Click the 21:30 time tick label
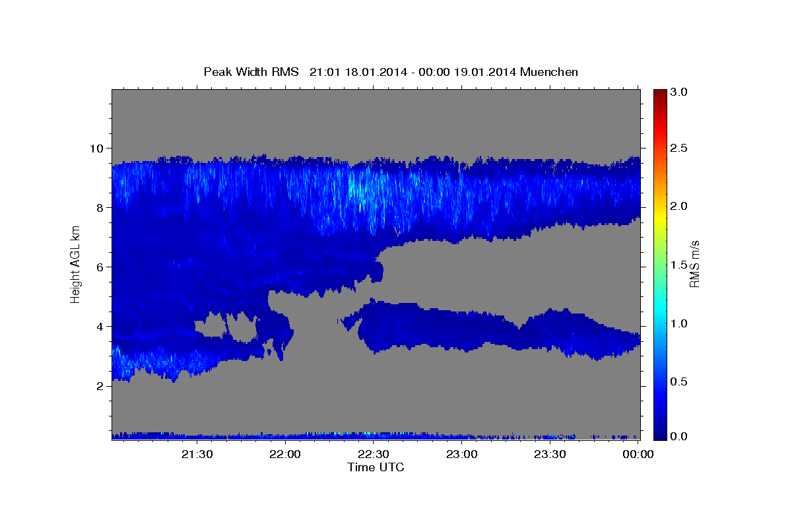The width and height of the screenshot is (792, 528). (x=197, y=454)
